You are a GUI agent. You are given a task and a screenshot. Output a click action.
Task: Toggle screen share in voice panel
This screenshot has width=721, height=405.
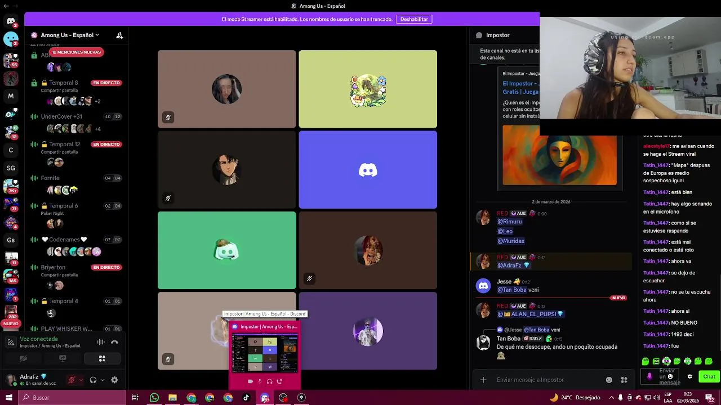pos(63,358)
